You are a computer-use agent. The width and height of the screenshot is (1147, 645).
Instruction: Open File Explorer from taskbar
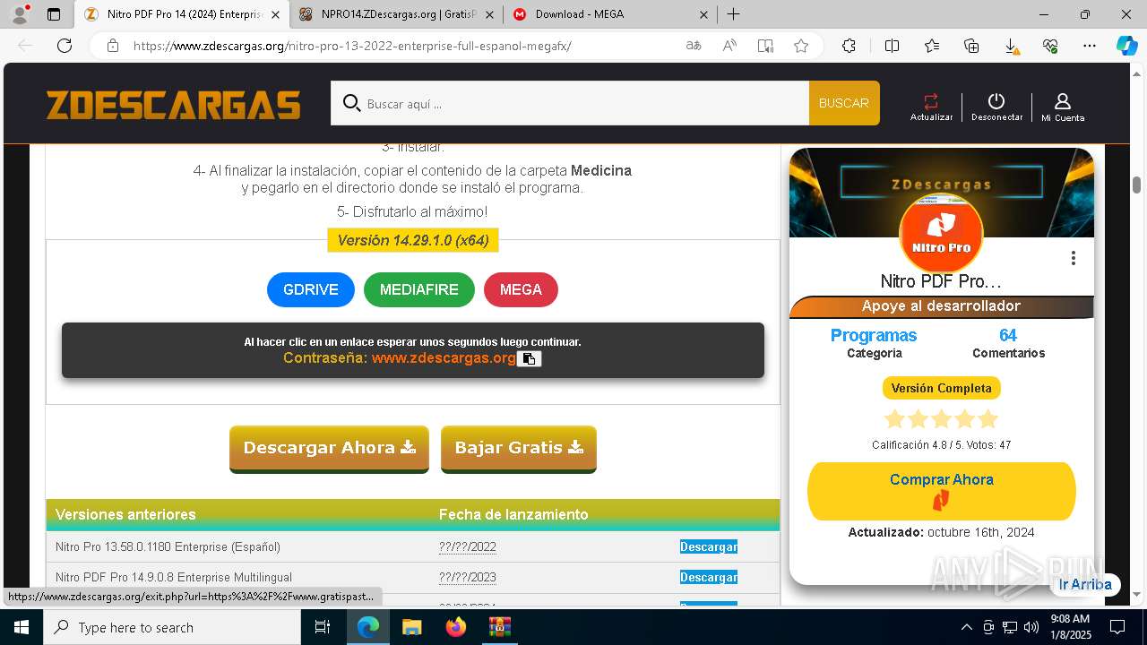[x=411, y=627]
